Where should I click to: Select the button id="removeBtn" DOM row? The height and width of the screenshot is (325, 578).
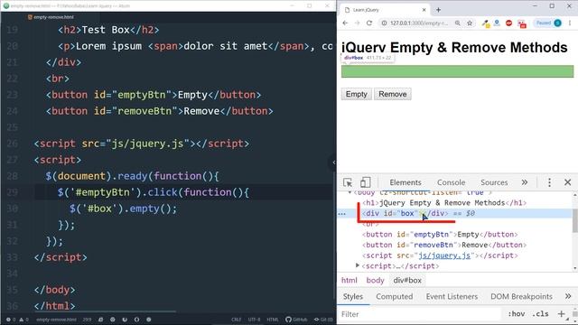(444, 245)
